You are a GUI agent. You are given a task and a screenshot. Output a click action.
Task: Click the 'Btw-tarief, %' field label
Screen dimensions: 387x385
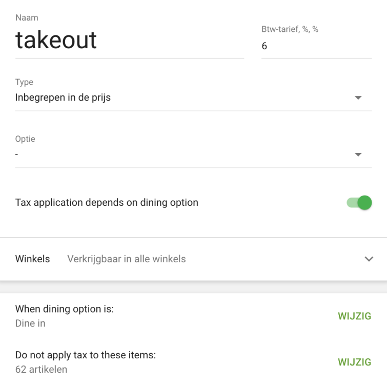[290, 29]
